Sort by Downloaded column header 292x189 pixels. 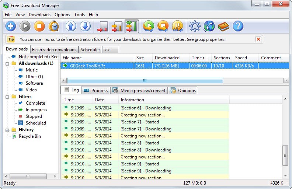pos(171,58)
